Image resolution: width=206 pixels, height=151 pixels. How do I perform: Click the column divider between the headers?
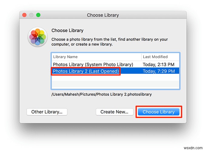tap(141, 57)
